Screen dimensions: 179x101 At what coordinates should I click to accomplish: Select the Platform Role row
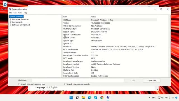pos(110,70)
